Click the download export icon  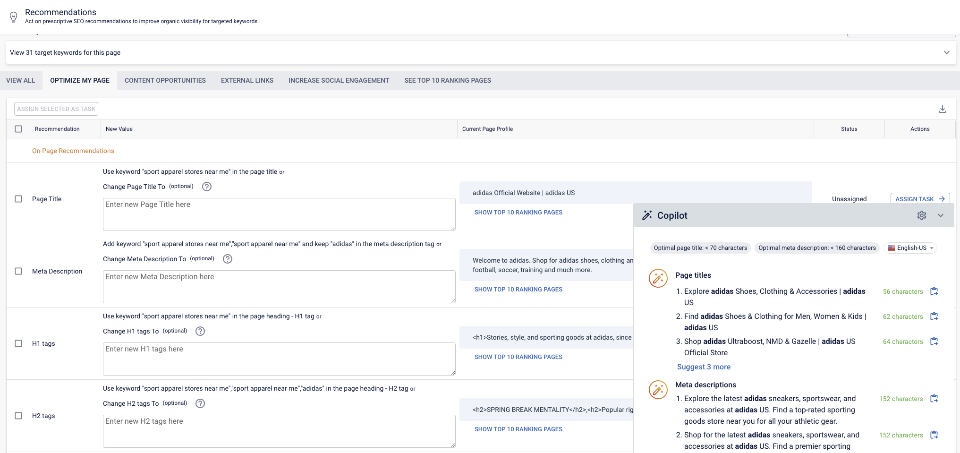[942, 109]
